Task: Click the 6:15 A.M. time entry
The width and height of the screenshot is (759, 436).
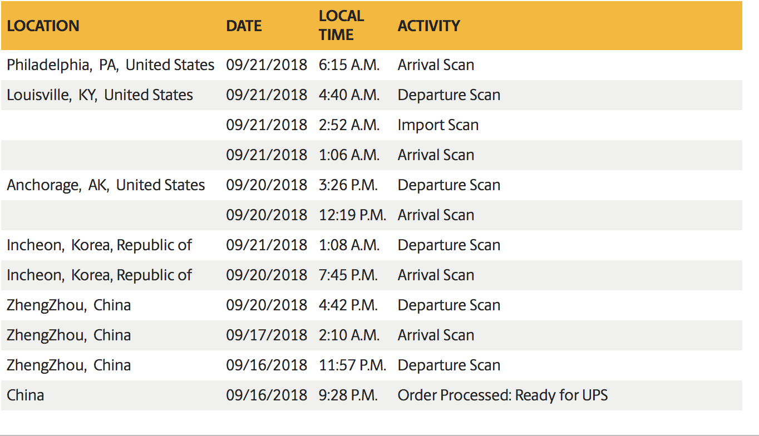Action: point(349,65)
